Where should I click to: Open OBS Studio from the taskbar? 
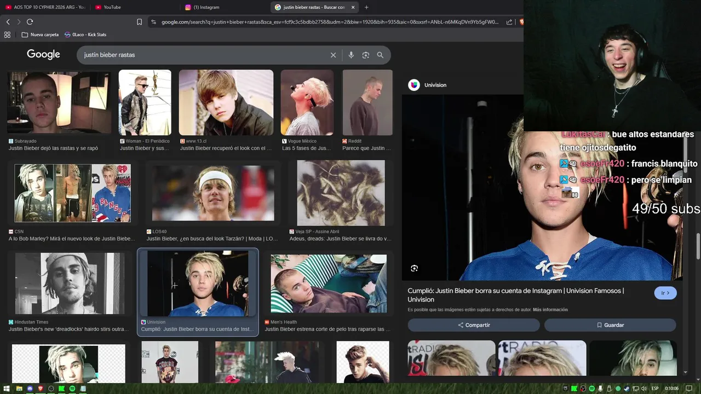51,389
